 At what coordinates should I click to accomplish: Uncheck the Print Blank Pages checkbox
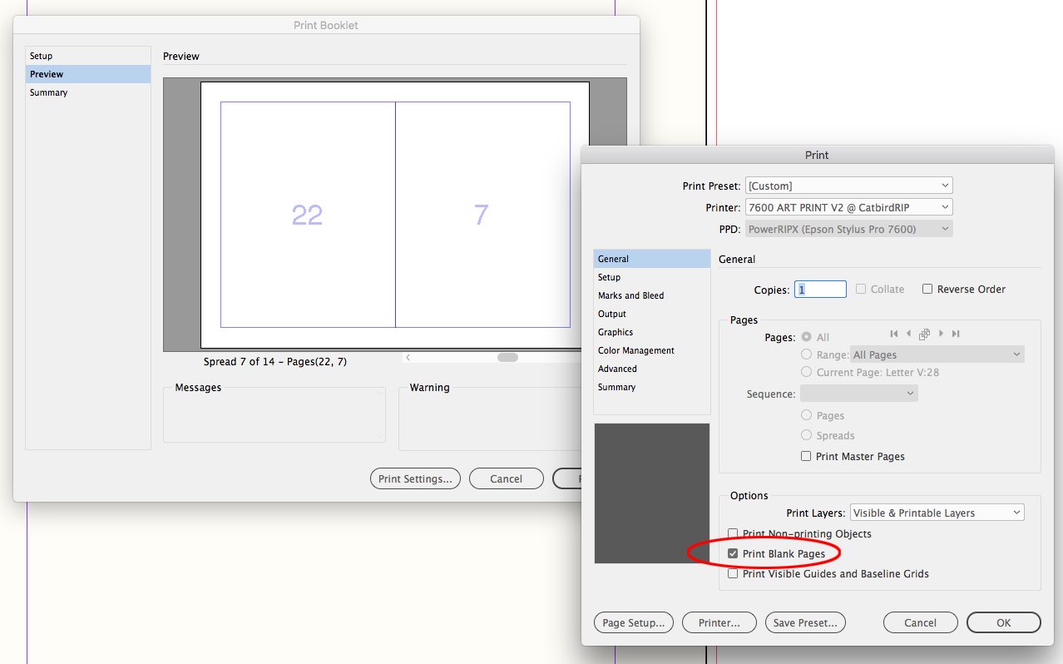(x=733, y=553)
